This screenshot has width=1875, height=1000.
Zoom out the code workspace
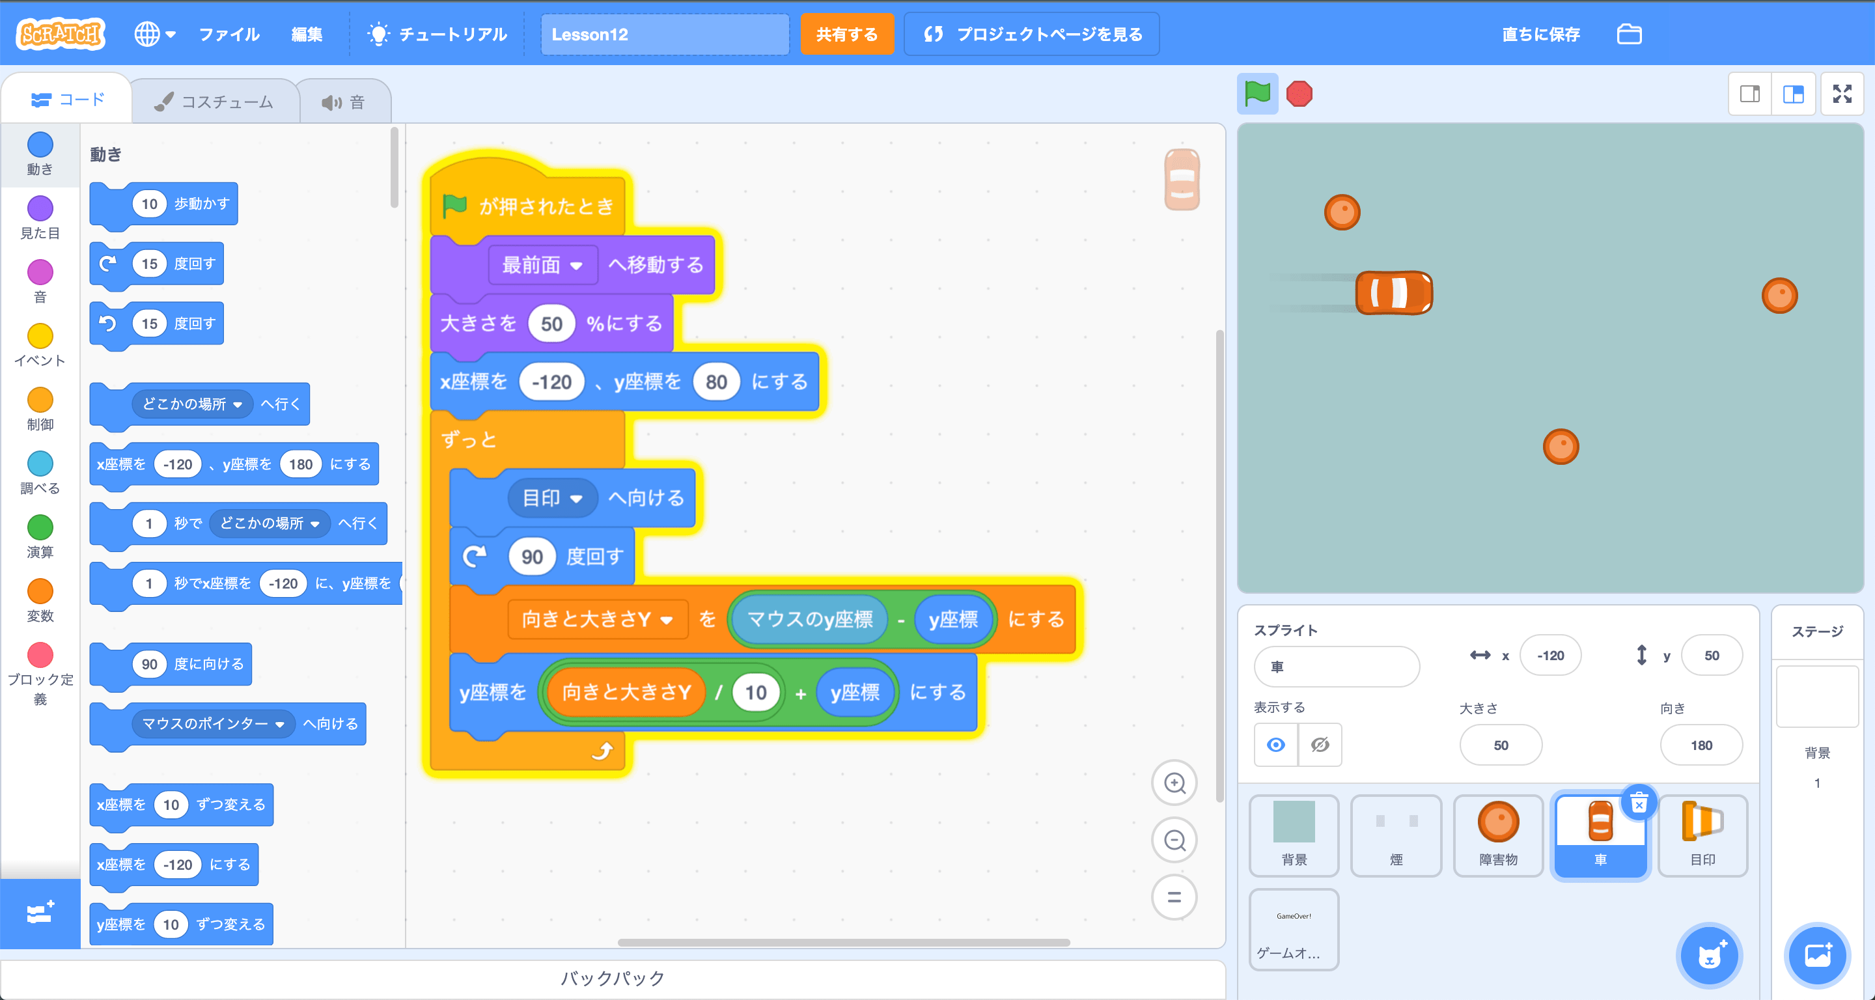click(x=1174, y=840)
